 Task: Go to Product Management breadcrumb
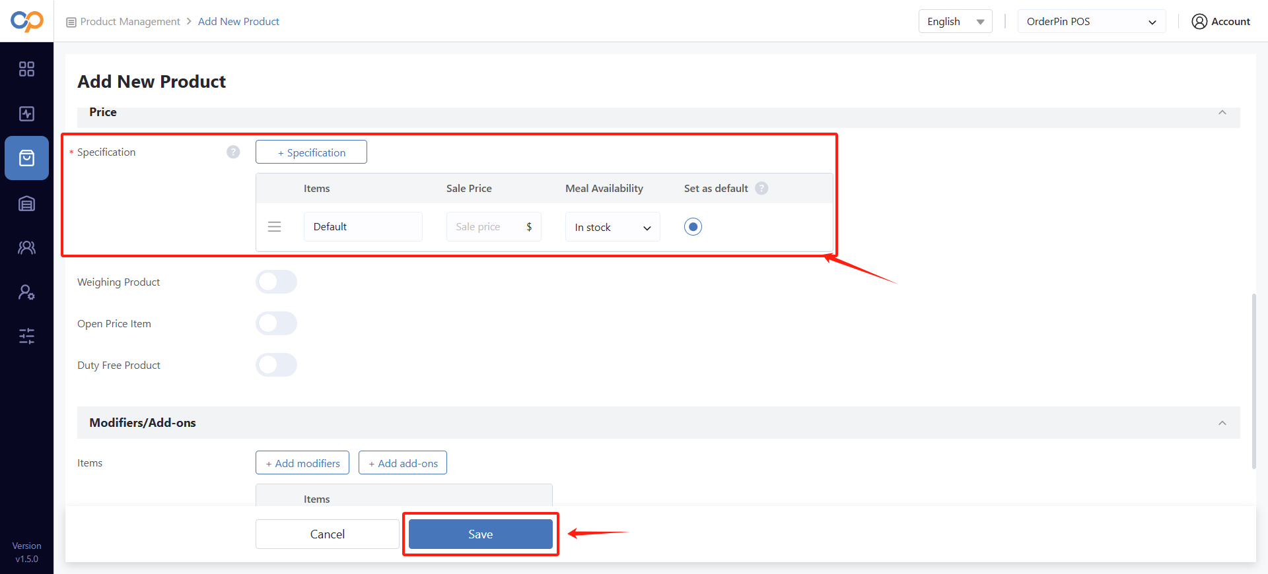click(130, 22)
